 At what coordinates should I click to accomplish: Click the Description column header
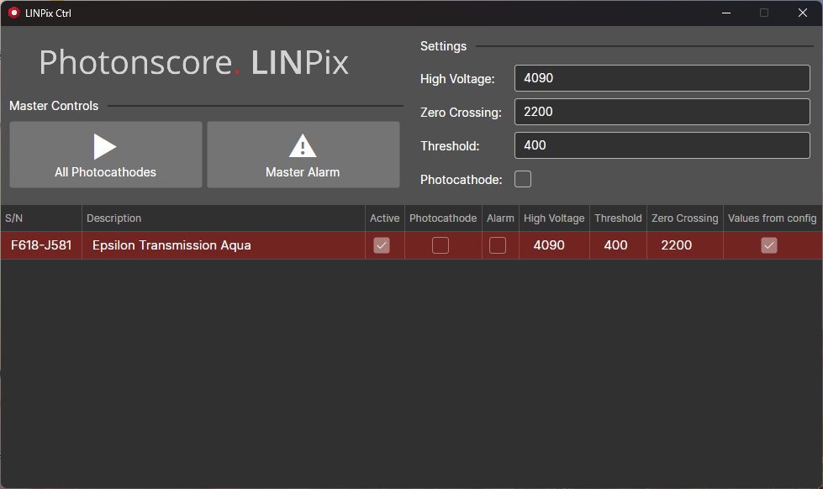224,218
